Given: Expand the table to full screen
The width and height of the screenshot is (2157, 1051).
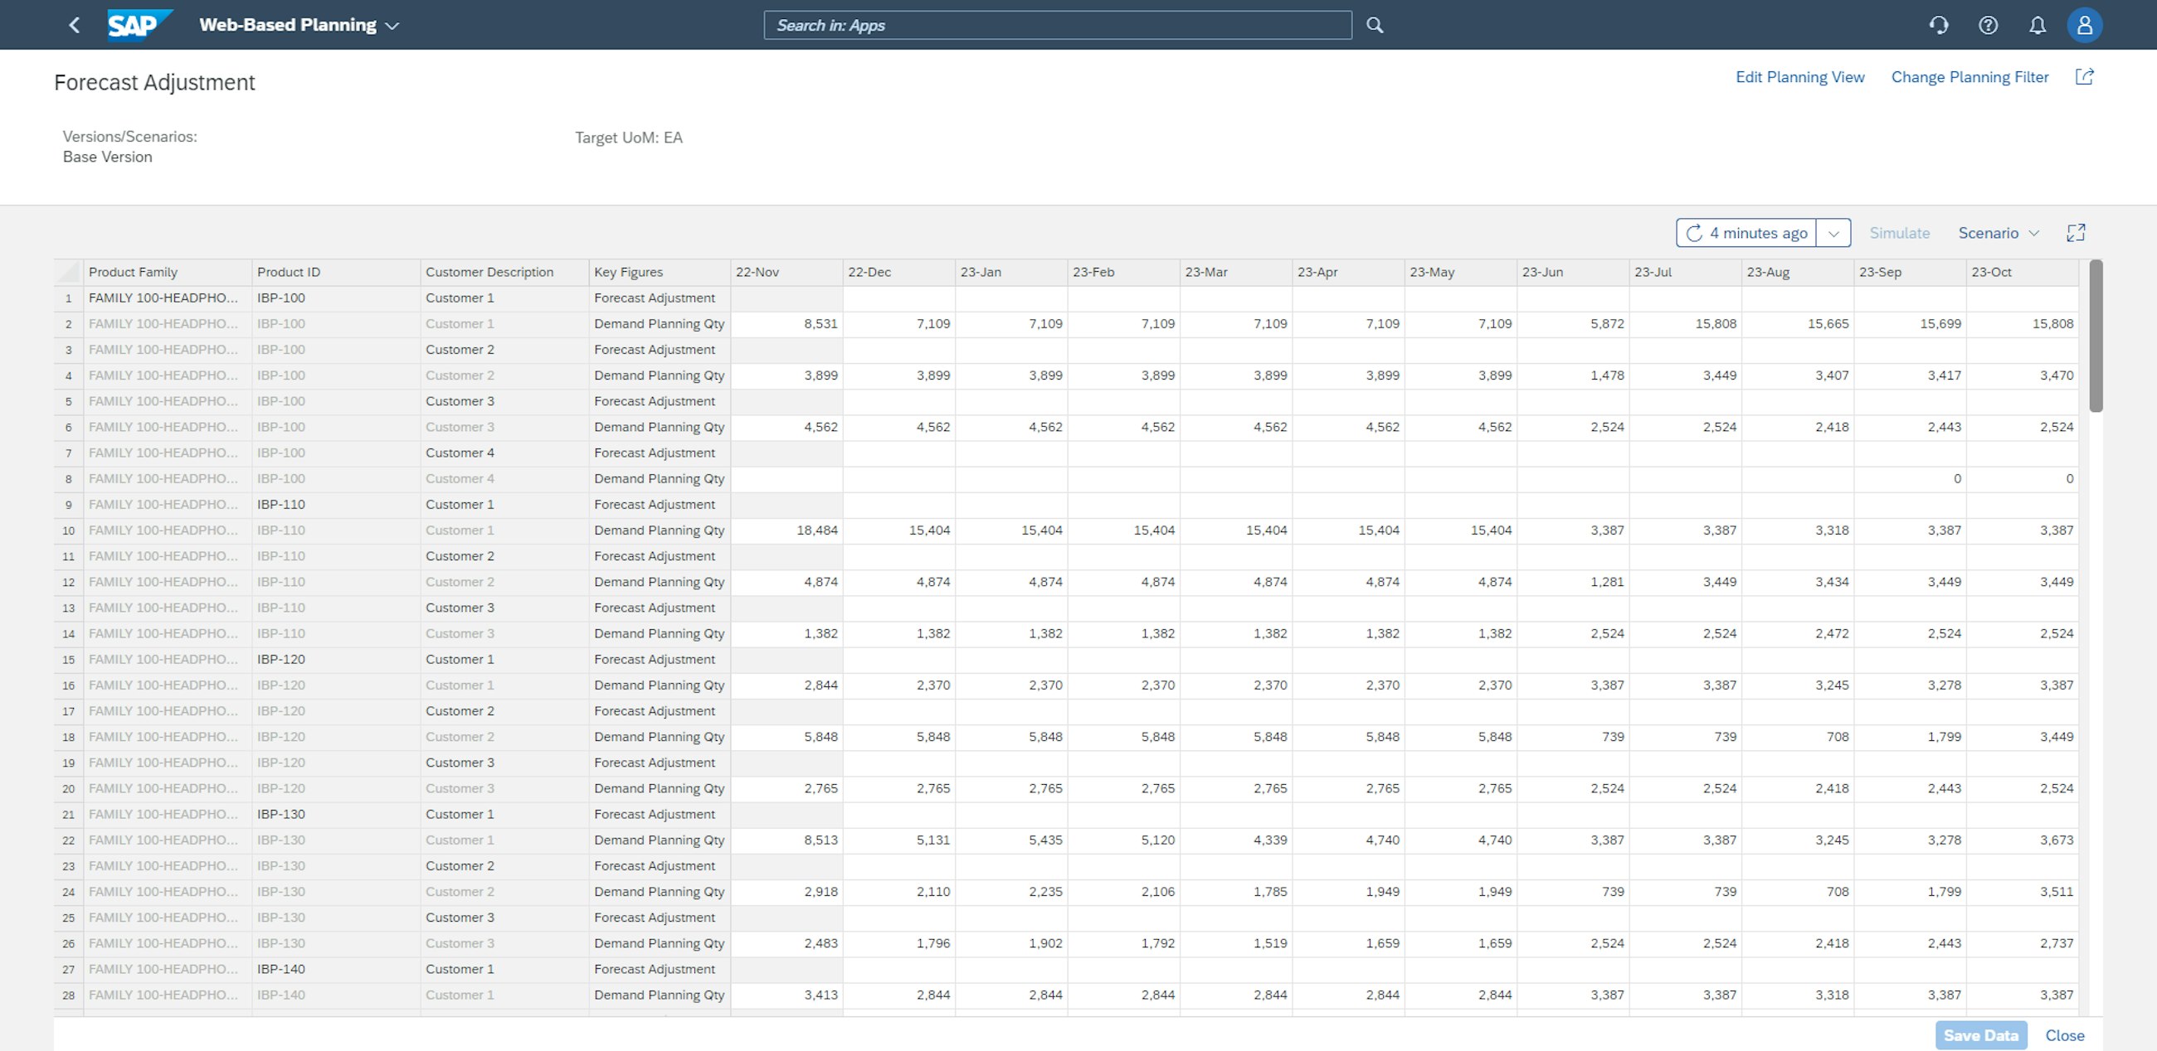Looking at the screenshot, I should click(x=2077, y=233).
